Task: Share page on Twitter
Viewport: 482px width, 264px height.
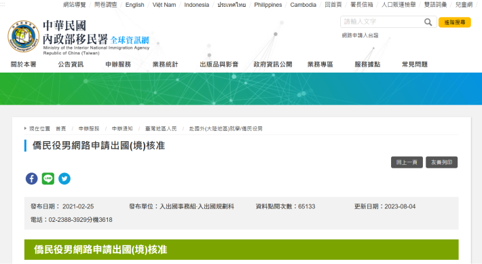Action: [64, 178]
